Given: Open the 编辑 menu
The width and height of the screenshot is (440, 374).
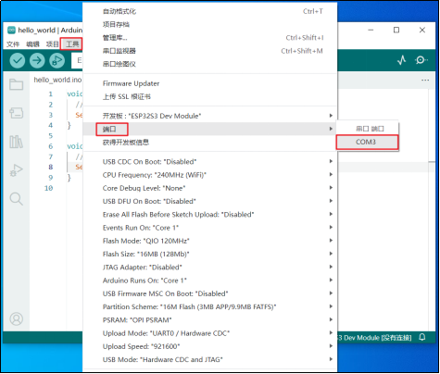Looking at the screenshot, I should click(32, 44).
